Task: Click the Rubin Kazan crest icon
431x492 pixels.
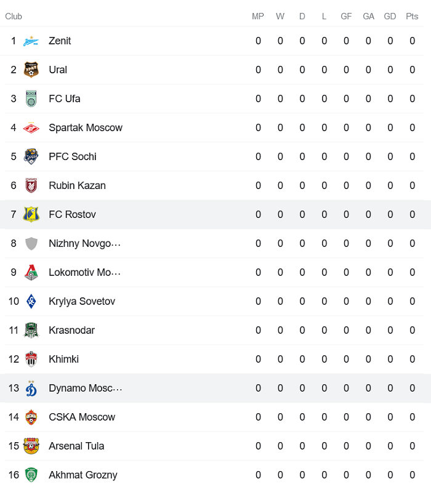Action: point(31,186)
